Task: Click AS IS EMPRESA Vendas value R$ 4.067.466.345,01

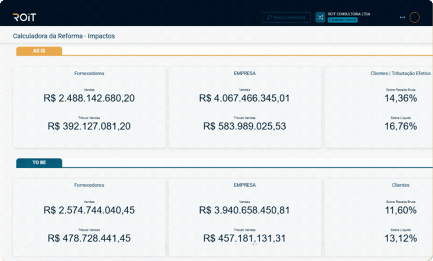Action: pos(244,99)
